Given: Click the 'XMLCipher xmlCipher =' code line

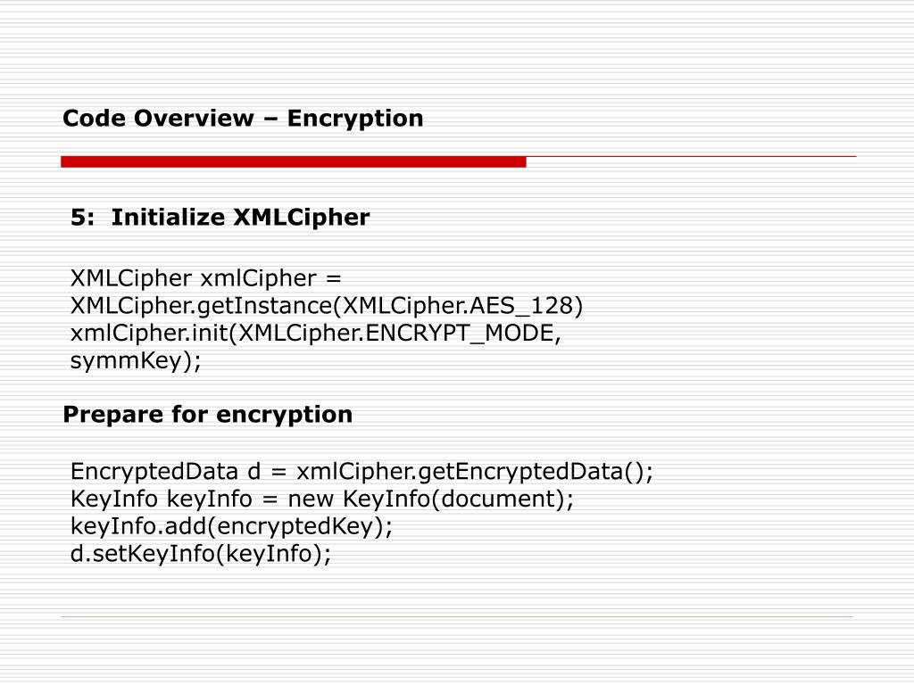Looking at the screenshot, I should 206,278.
